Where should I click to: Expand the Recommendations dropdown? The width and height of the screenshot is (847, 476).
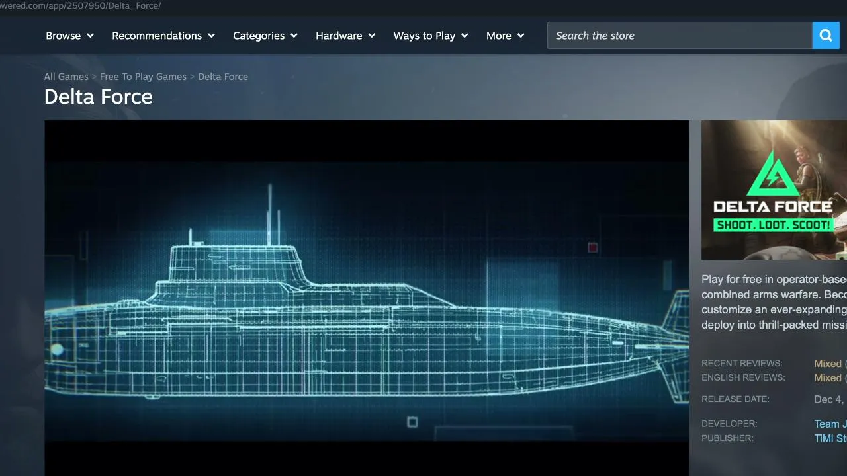pos(163,36)
